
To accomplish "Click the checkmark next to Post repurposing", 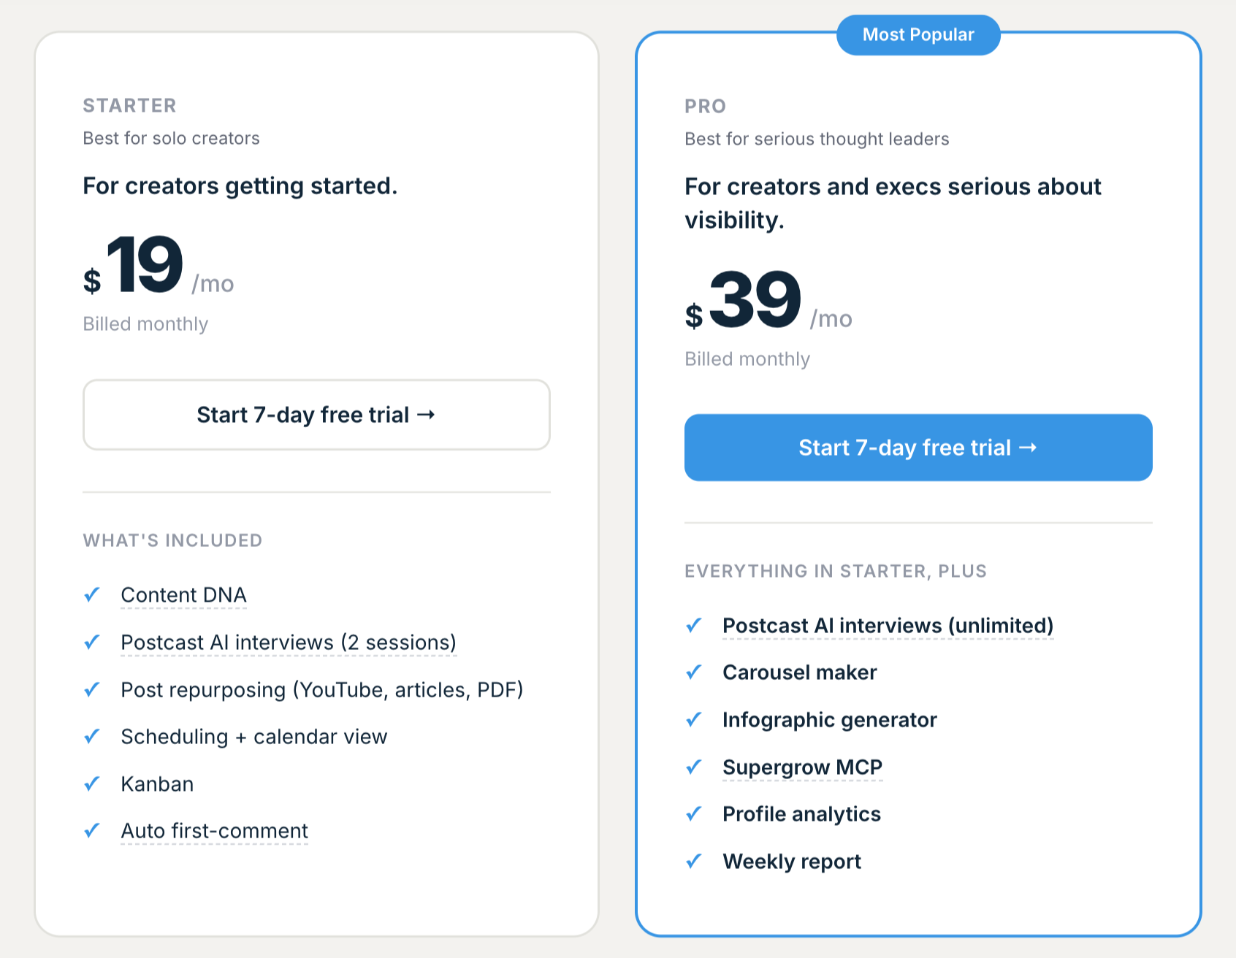I will coord(92,690).
